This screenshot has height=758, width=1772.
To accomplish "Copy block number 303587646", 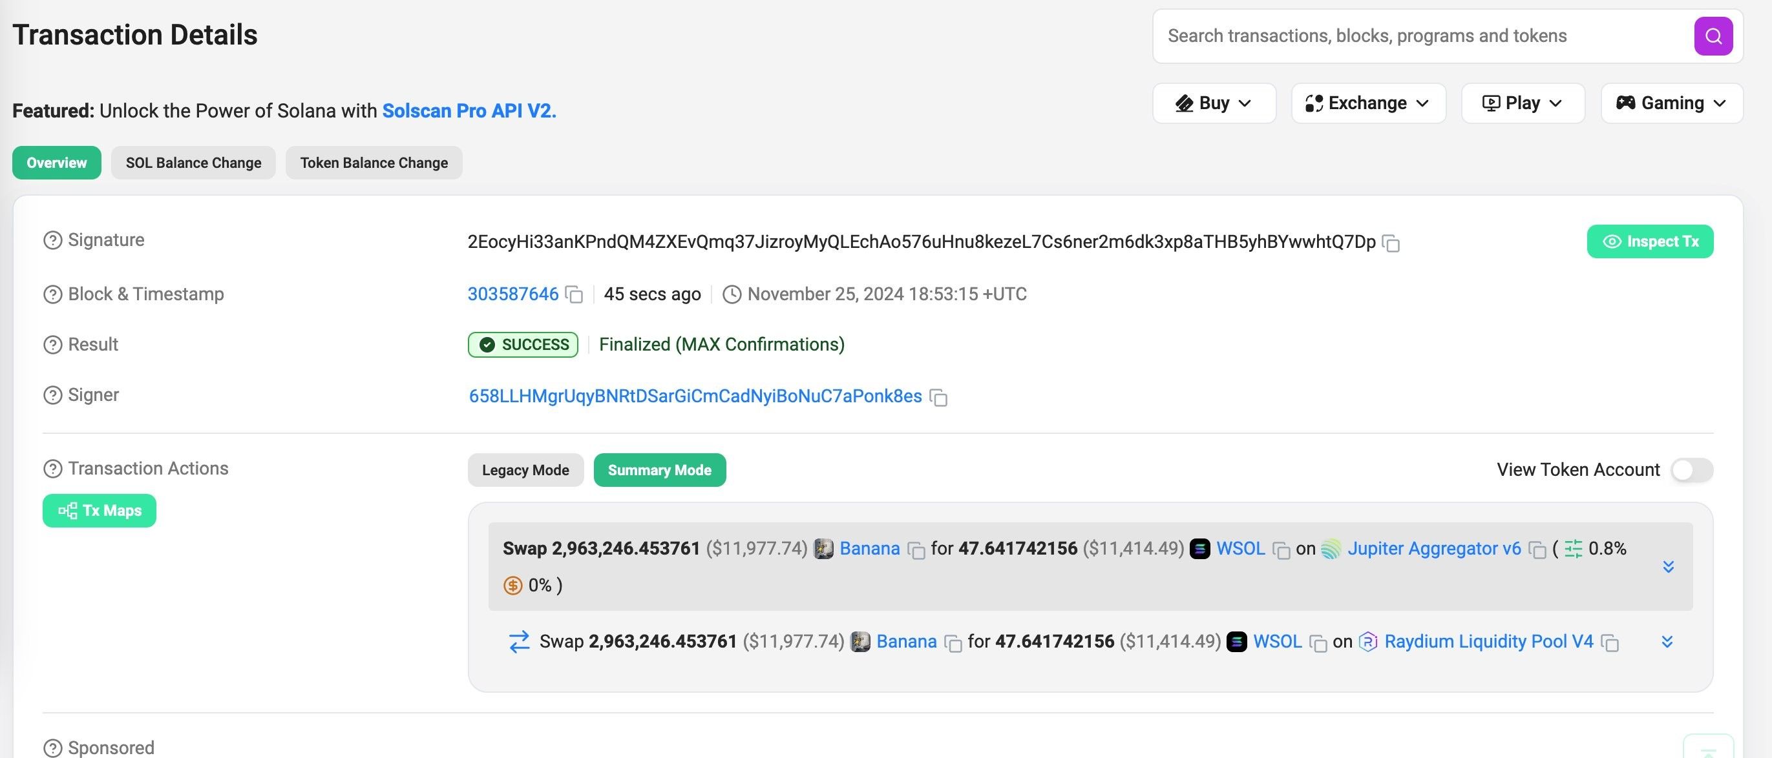I will (x=574, y=295).
